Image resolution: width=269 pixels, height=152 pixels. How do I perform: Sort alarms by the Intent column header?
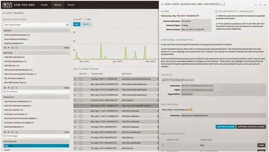(84, 74)
